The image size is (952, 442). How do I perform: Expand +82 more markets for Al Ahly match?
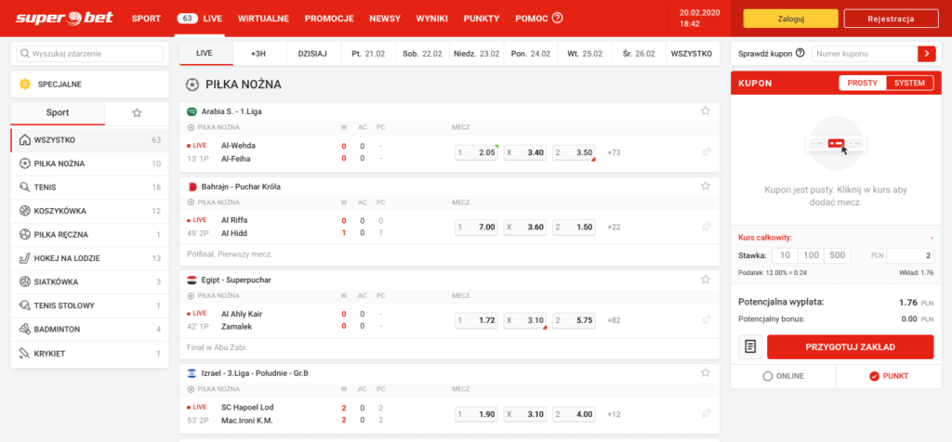click(x=614, y=320)
